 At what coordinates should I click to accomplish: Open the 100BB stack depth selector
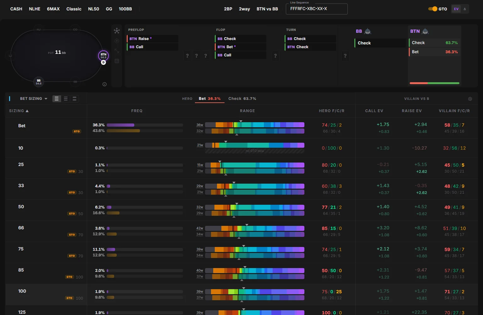[x=125, y=9]
